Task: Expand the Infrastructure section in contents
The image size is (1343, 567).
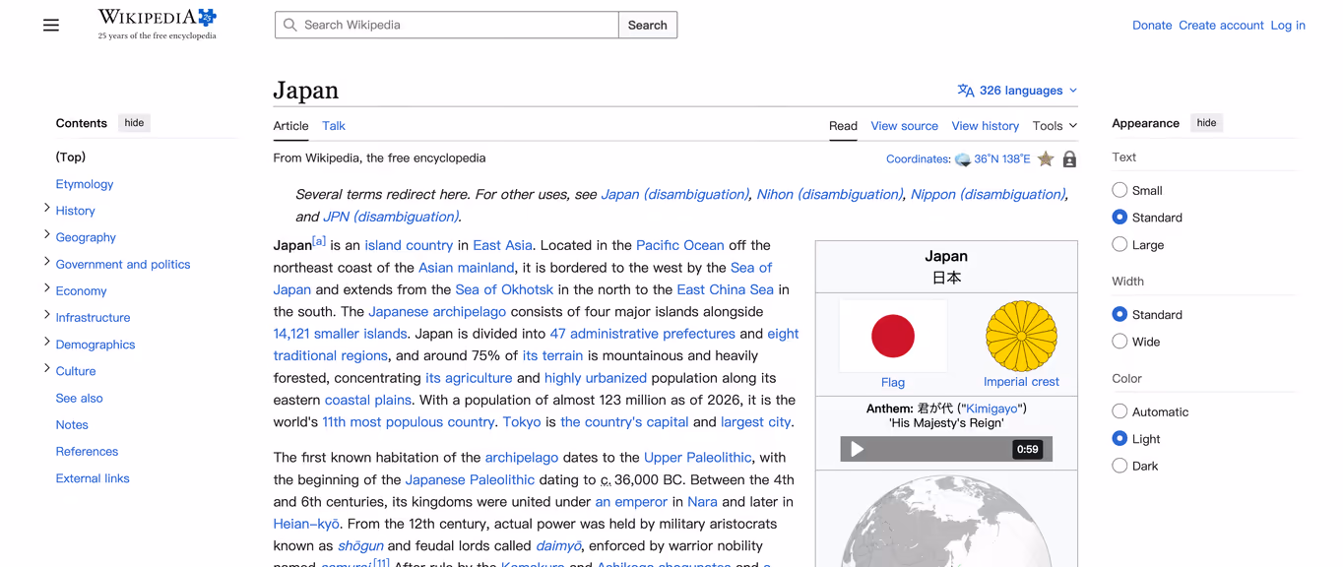Action: [x=47, y=314]
